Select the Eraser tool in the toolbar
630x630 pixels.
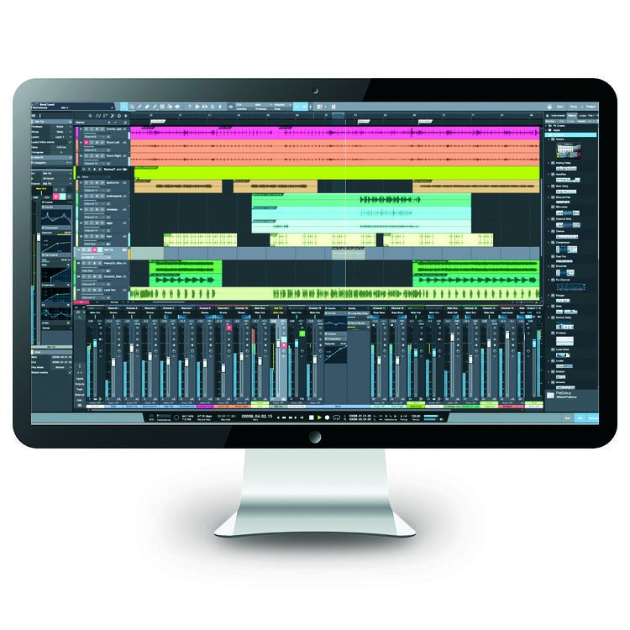coord(145,108)
